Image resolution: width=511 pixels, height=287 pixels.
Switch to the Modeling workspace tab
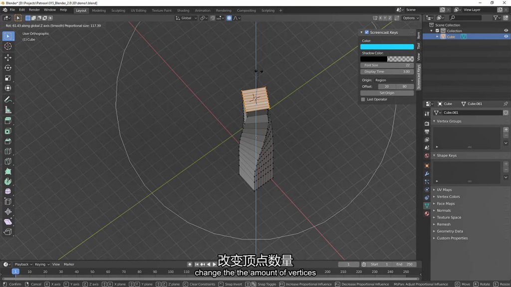99,10
